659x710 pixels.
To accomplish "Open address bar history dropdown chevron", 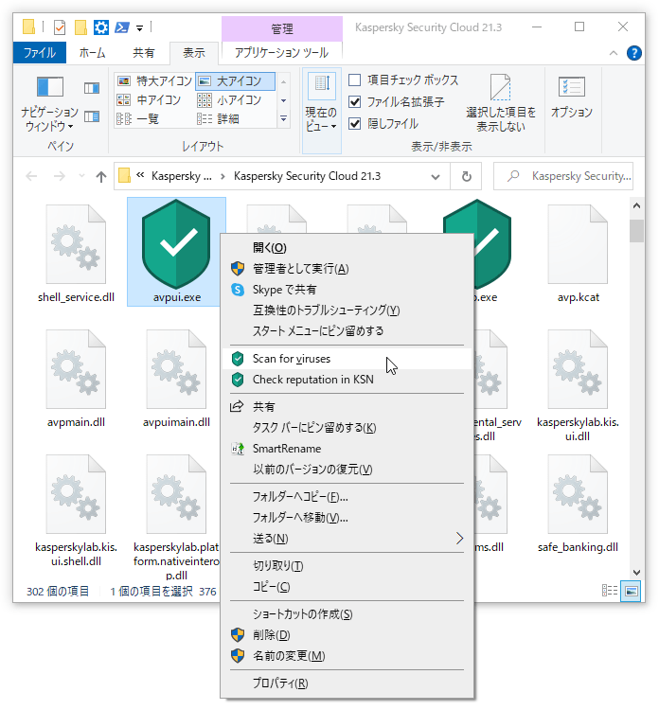I will 436,176.
